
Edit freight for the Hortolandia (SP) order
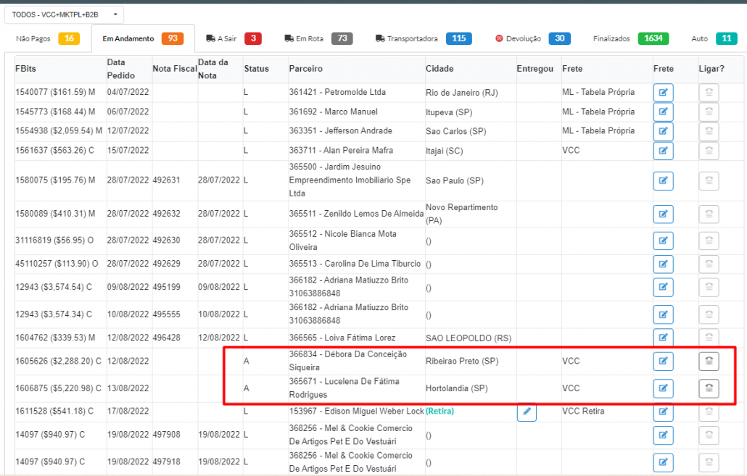[x=663, y=389]
